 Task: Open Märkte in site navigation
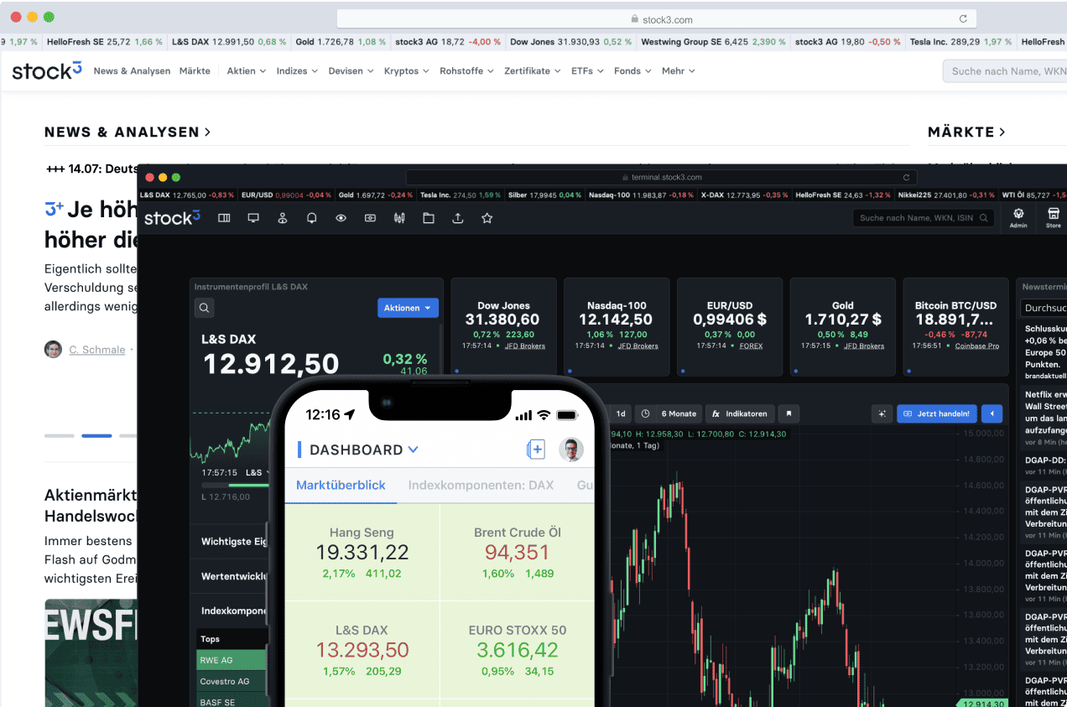(x=195, y=71)
